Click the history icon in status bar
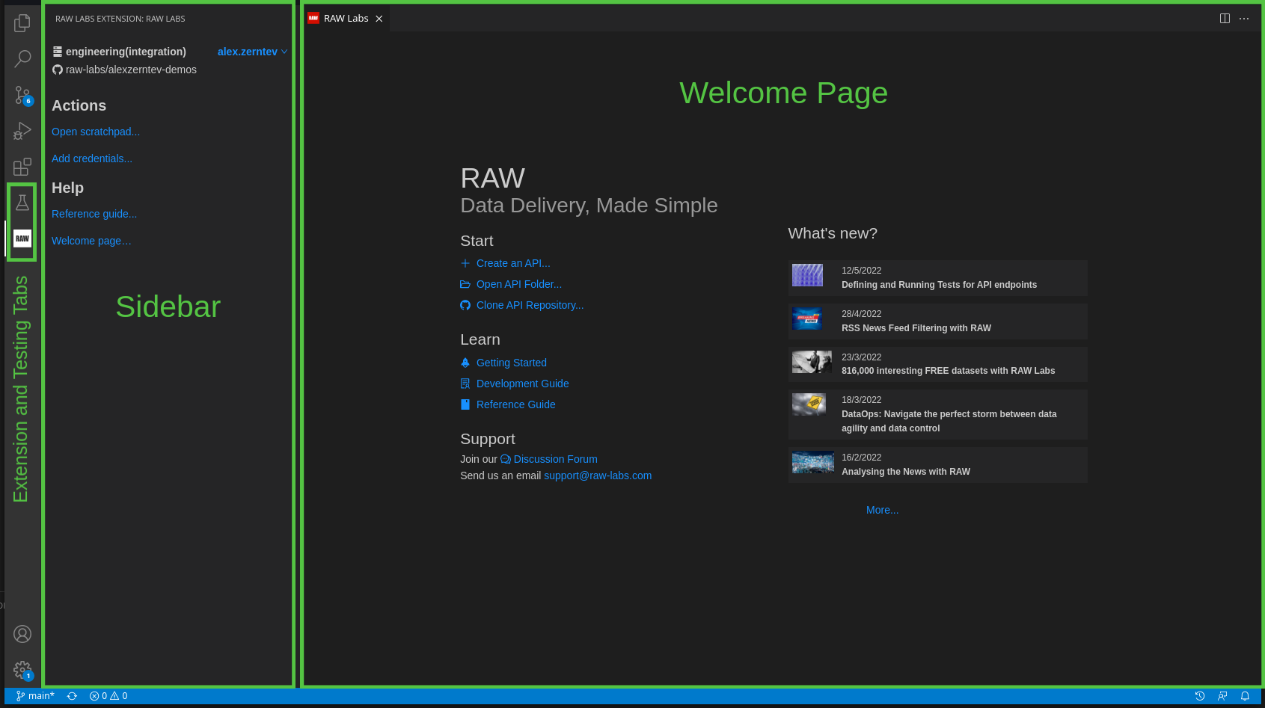 (x=1200, y=696)
